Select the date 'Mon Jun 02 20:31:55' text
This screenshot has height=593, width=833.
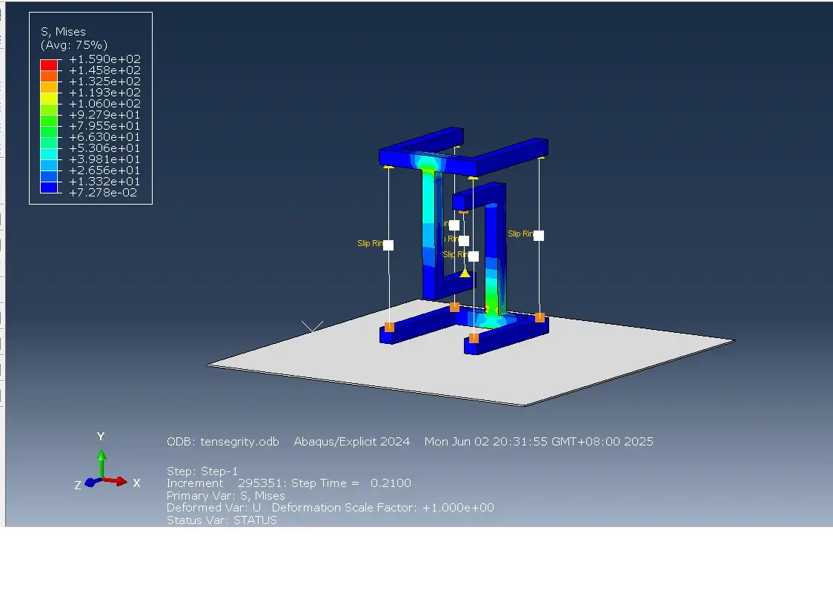[485, 442]
